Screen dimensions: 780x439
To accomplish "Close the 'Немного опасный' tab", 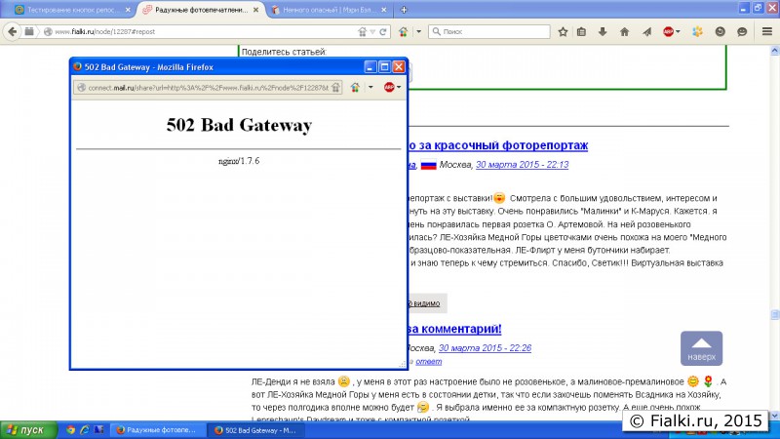I will (383, 10).
